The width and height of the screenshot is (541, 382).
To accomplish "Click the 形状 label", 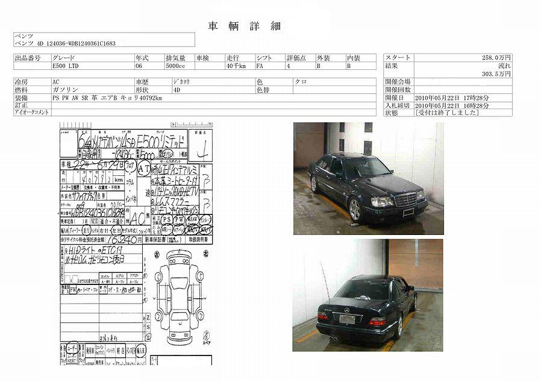I will pos(142,90).
